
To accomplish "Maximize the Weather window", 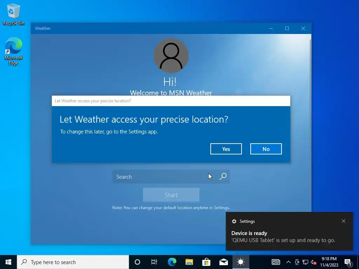I will click(x=287, y=28).
